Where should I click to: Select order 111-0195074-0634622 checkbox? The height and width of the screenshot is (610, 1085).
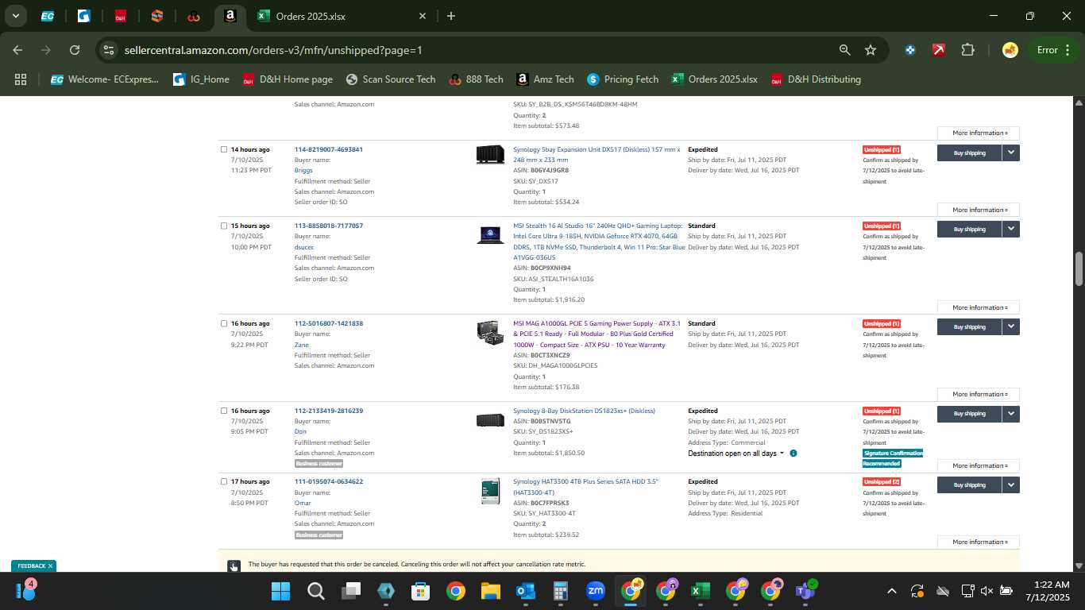click(x=224, y=481)
